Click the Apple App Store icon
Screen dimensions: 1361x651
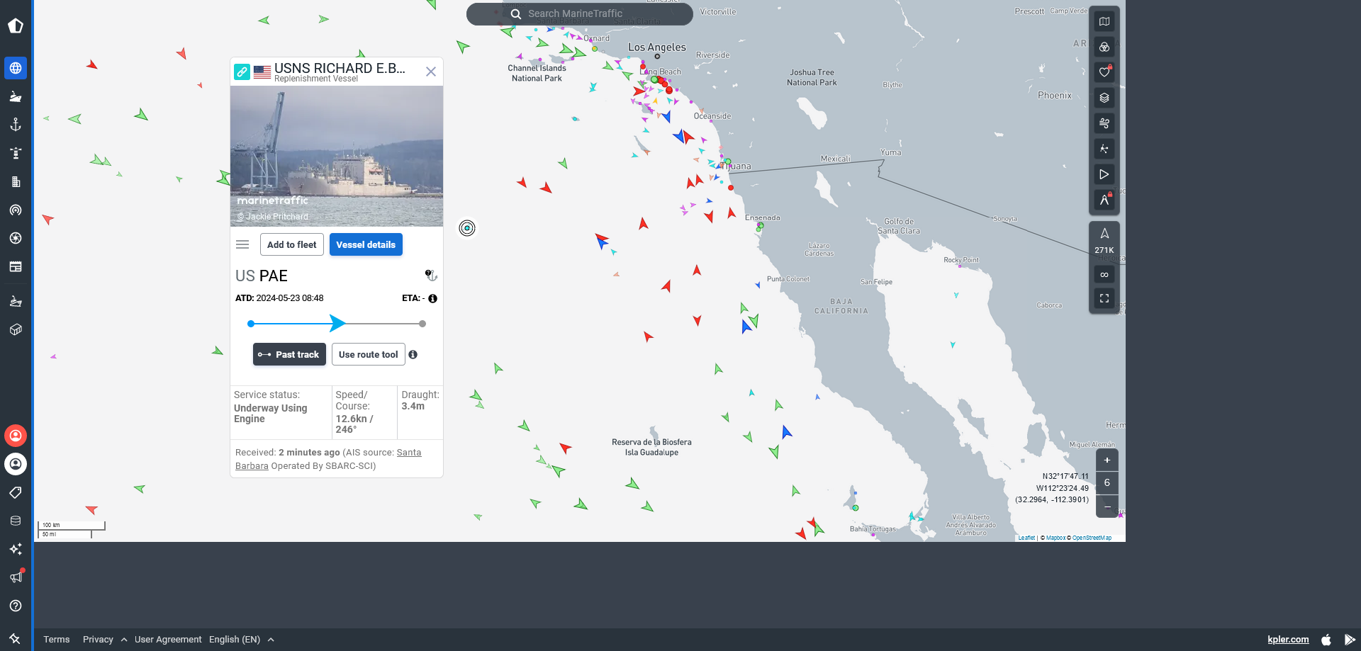pos(1326,639)
